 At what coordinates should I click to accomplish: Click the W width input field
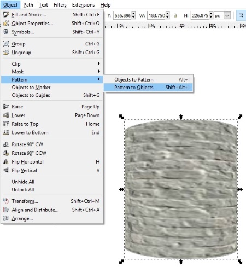point(156,15)
